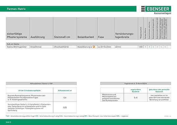Viewport: 177px width, 125px height.
Task: Click the 'Seite 13' page number
Action: (x=8, y=122)
